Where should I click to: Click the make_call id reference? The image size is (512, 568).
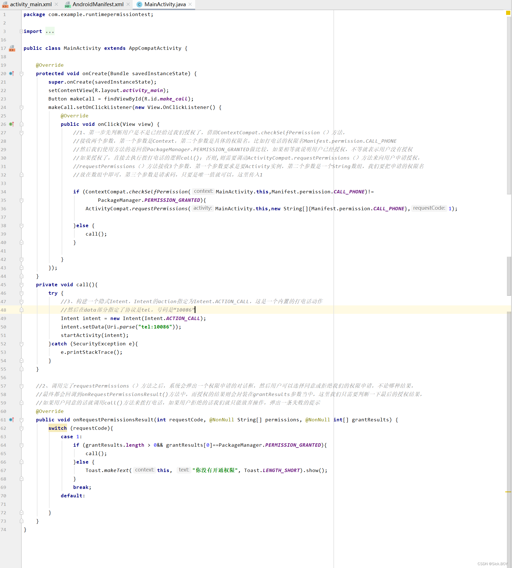tap(173, 99)
